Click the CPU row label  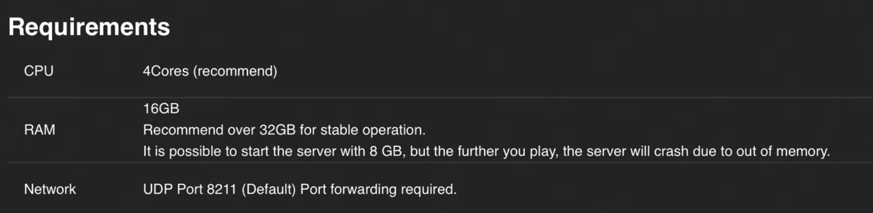coord(39,71)
